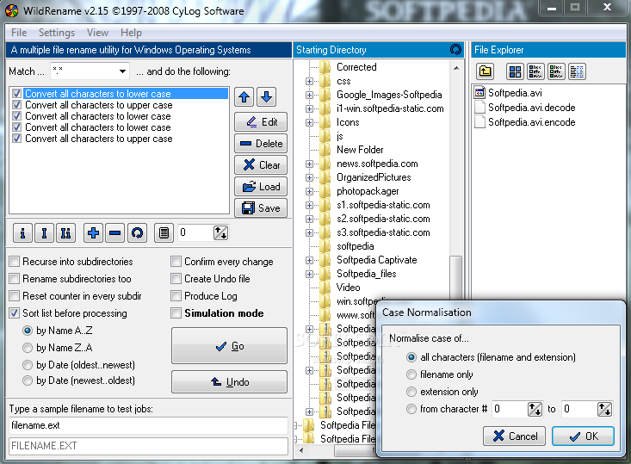This screenshot has width=631, height=464.
Task: Click the Undo button
Action: pyautogui.click(x=229, y=382)
